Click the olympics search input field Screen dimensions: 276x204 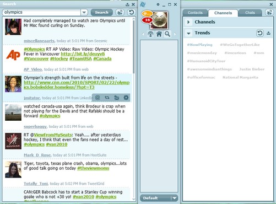(41, 12)
